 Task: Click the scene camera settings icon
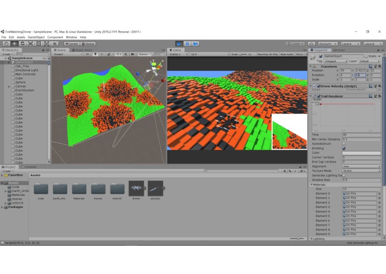tap(133, 54)
